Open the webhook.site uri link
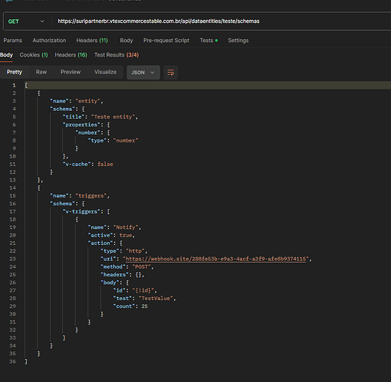This screenshot has height=382, width=391. [215, 259]
